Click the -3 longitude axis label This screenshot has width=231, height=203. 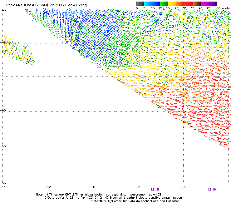pos(184,187)
